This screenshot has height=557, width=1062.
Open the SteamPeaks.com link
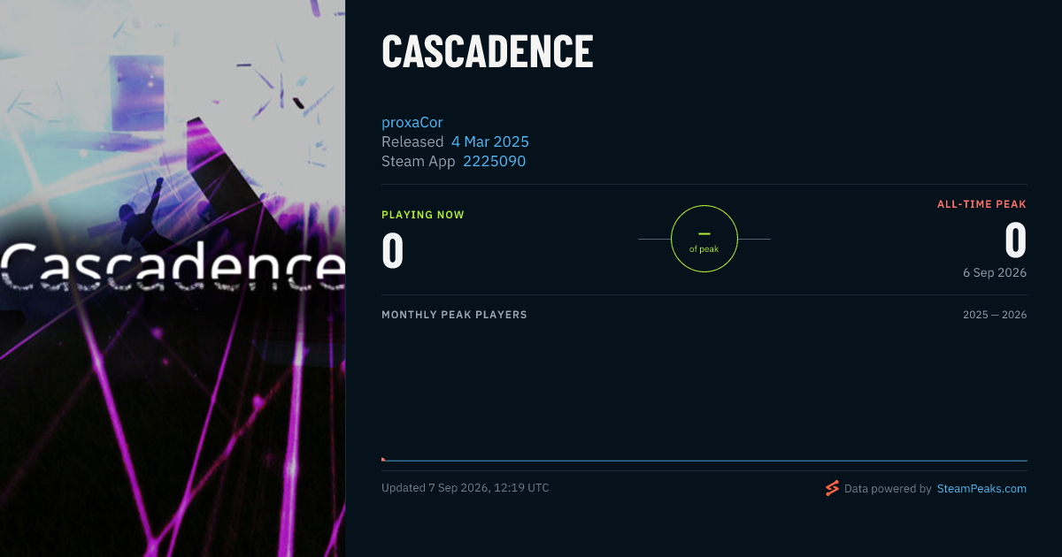[x=981, y=488]
